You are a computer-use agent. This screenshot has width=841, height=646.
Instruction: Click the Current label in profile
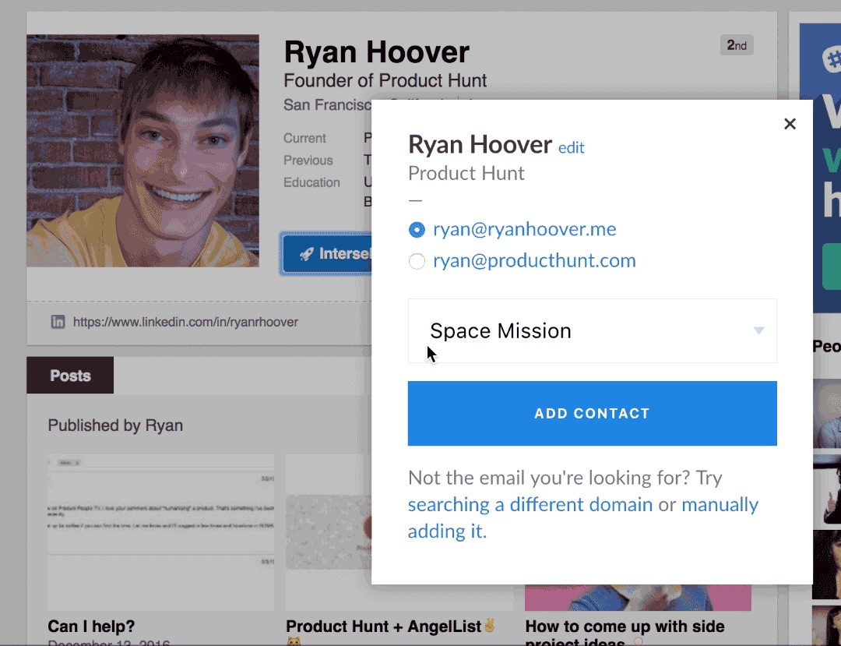(x=304, y=138)
